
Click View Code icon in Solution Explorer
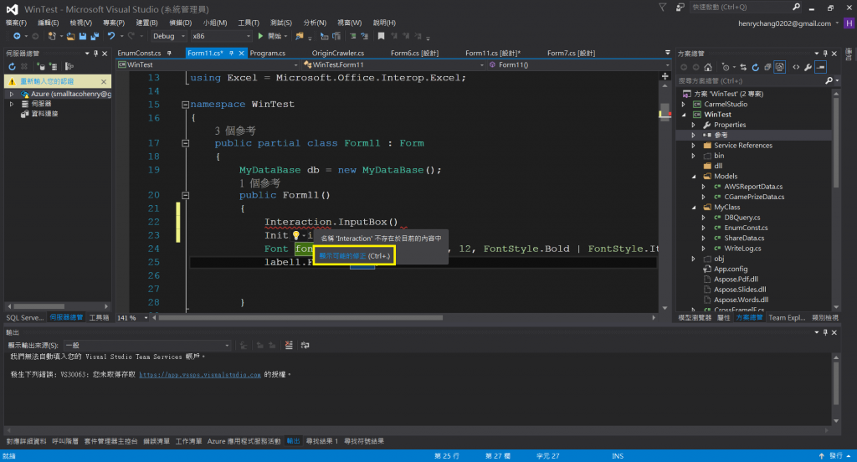(796, 67)
